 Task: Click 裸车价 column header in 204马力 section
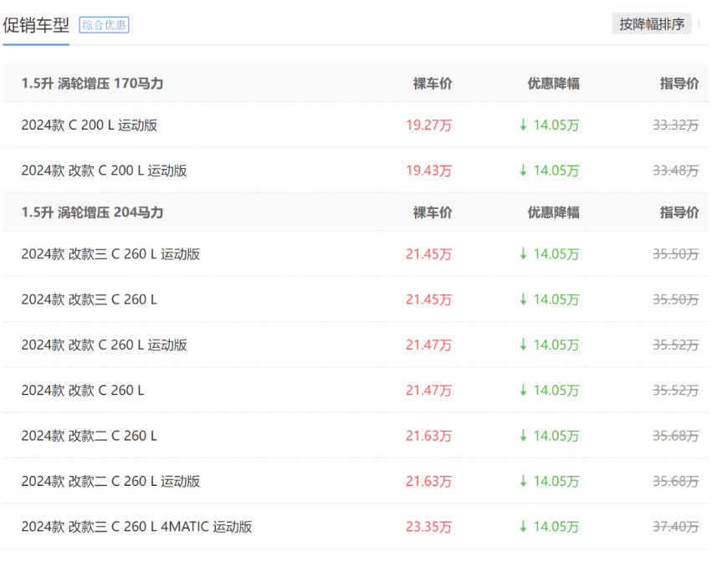[433, 212]
